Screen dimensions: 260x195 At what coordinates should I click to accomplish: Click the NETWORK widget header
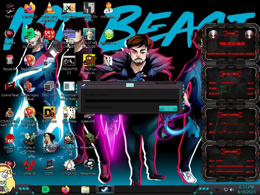230,115
